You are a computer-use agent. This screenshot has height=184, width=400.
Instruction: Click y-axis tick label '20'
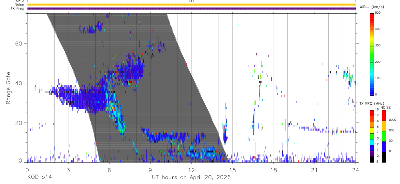coord(19,123)
